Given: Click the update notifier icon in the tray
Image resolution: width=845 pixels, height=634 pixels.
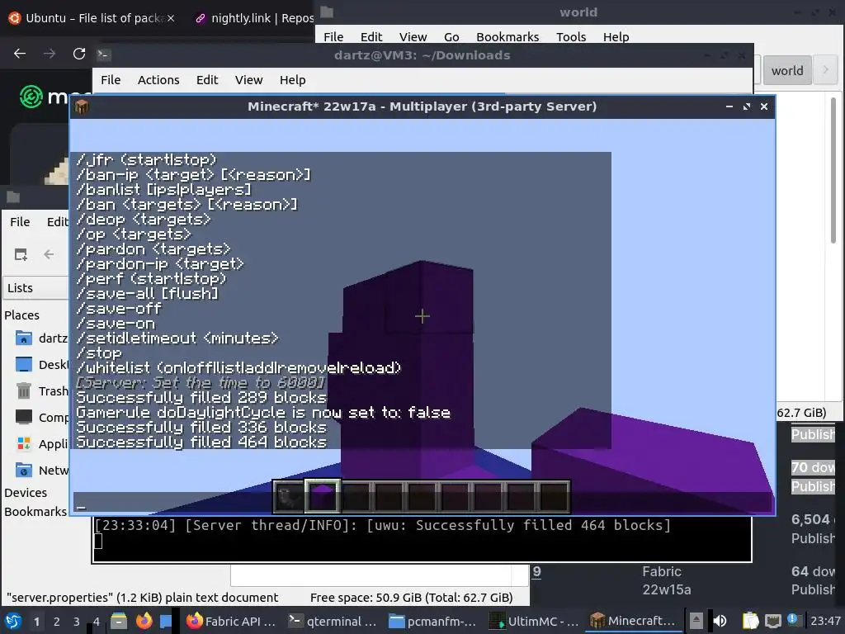Looking at the screenshot, I should pyautogui.click(x=793, y=620).
